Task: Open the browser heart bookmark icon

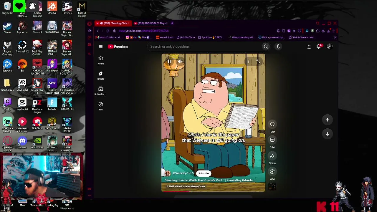Action: click(x=300, y=31)
